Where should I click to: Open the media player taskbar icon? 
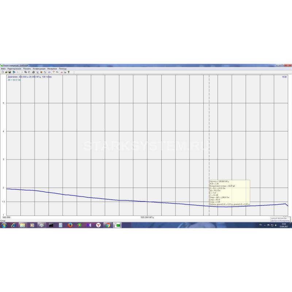pos(32,225)
